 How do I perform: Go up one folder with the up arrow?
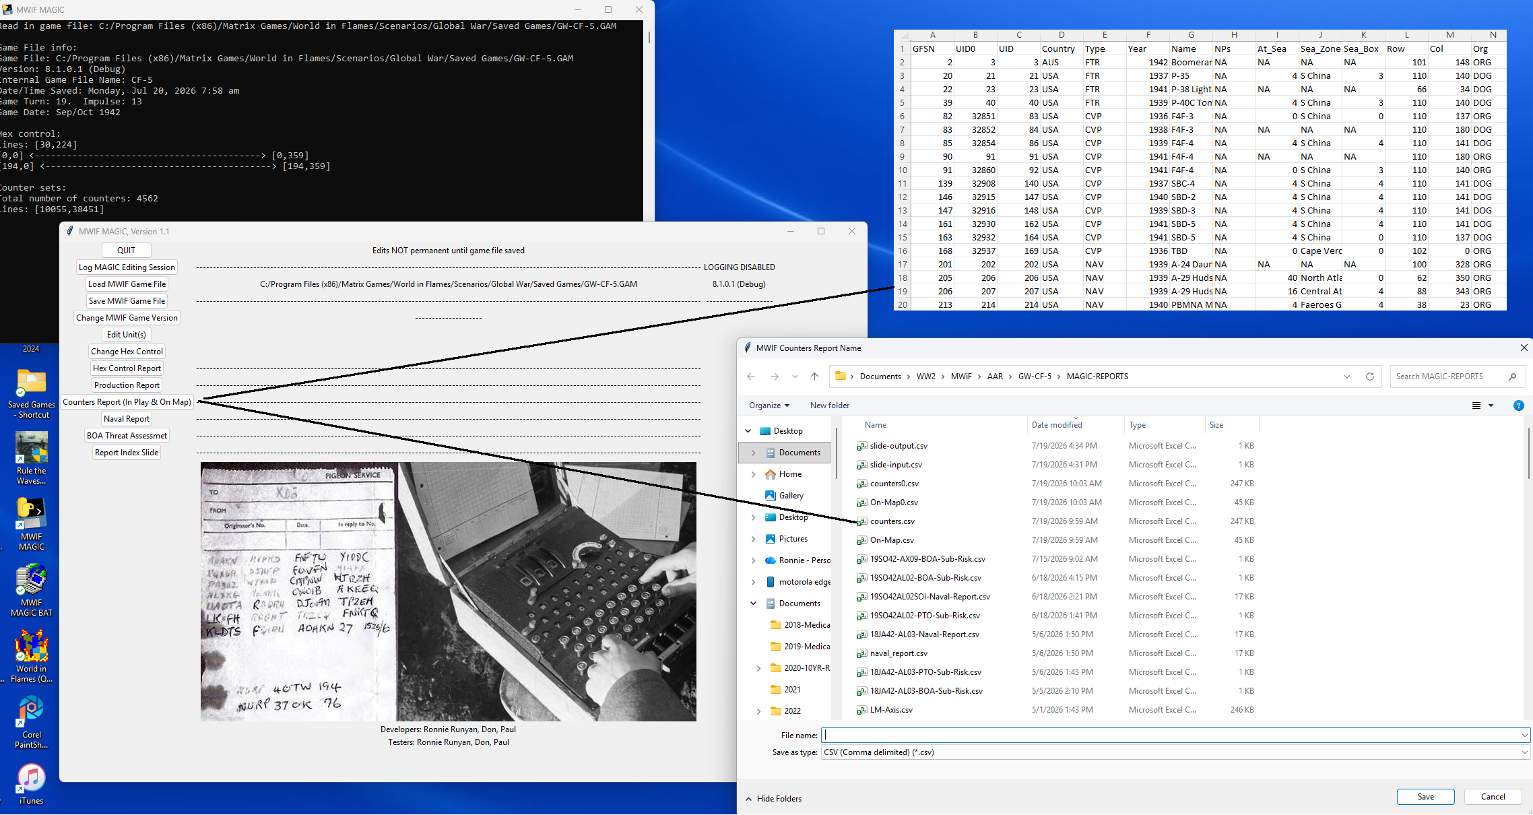click(x=814, y=377)
